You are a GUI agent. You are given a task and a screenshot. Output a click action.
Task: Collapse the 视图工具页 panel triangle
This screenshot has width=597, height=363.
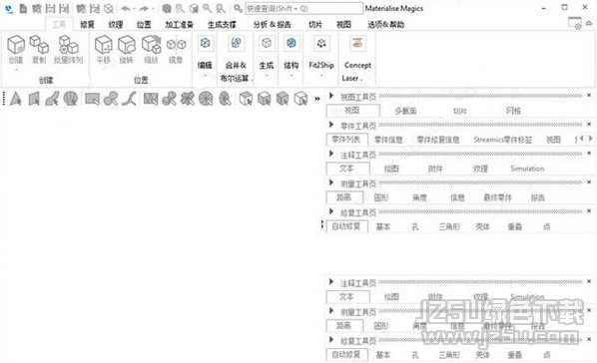[x=331, y=96]
